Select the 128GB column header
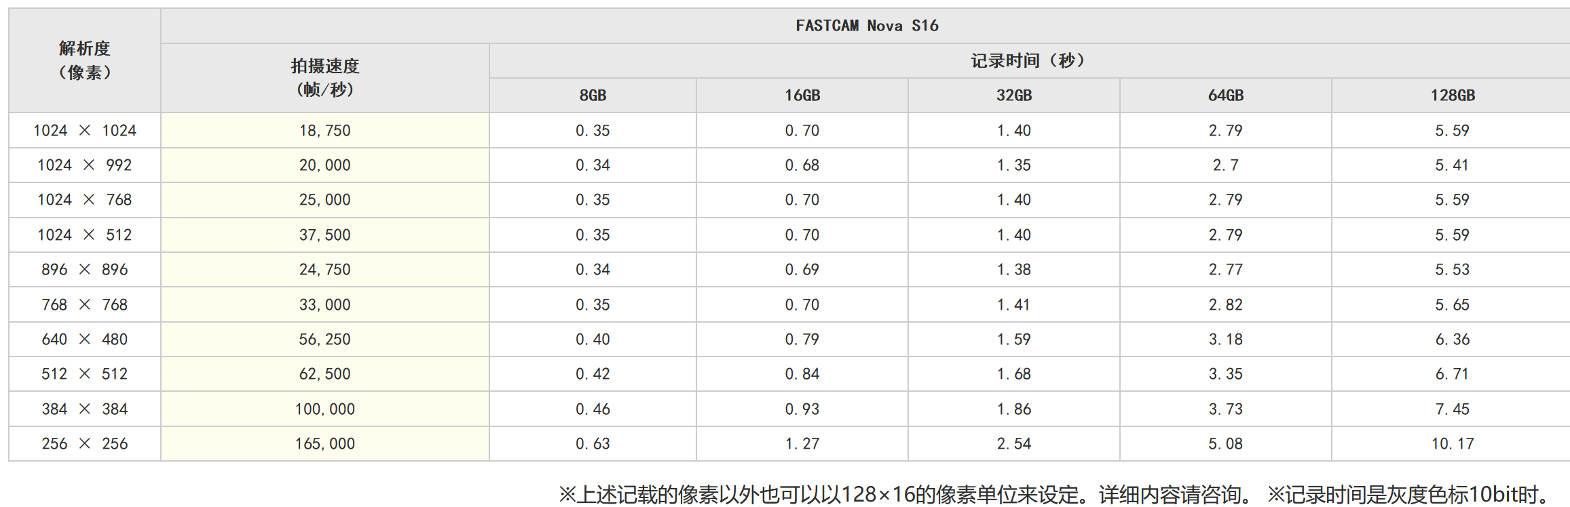The height and width of the screenshot is (507, 1570). (x=1453, y=96)
